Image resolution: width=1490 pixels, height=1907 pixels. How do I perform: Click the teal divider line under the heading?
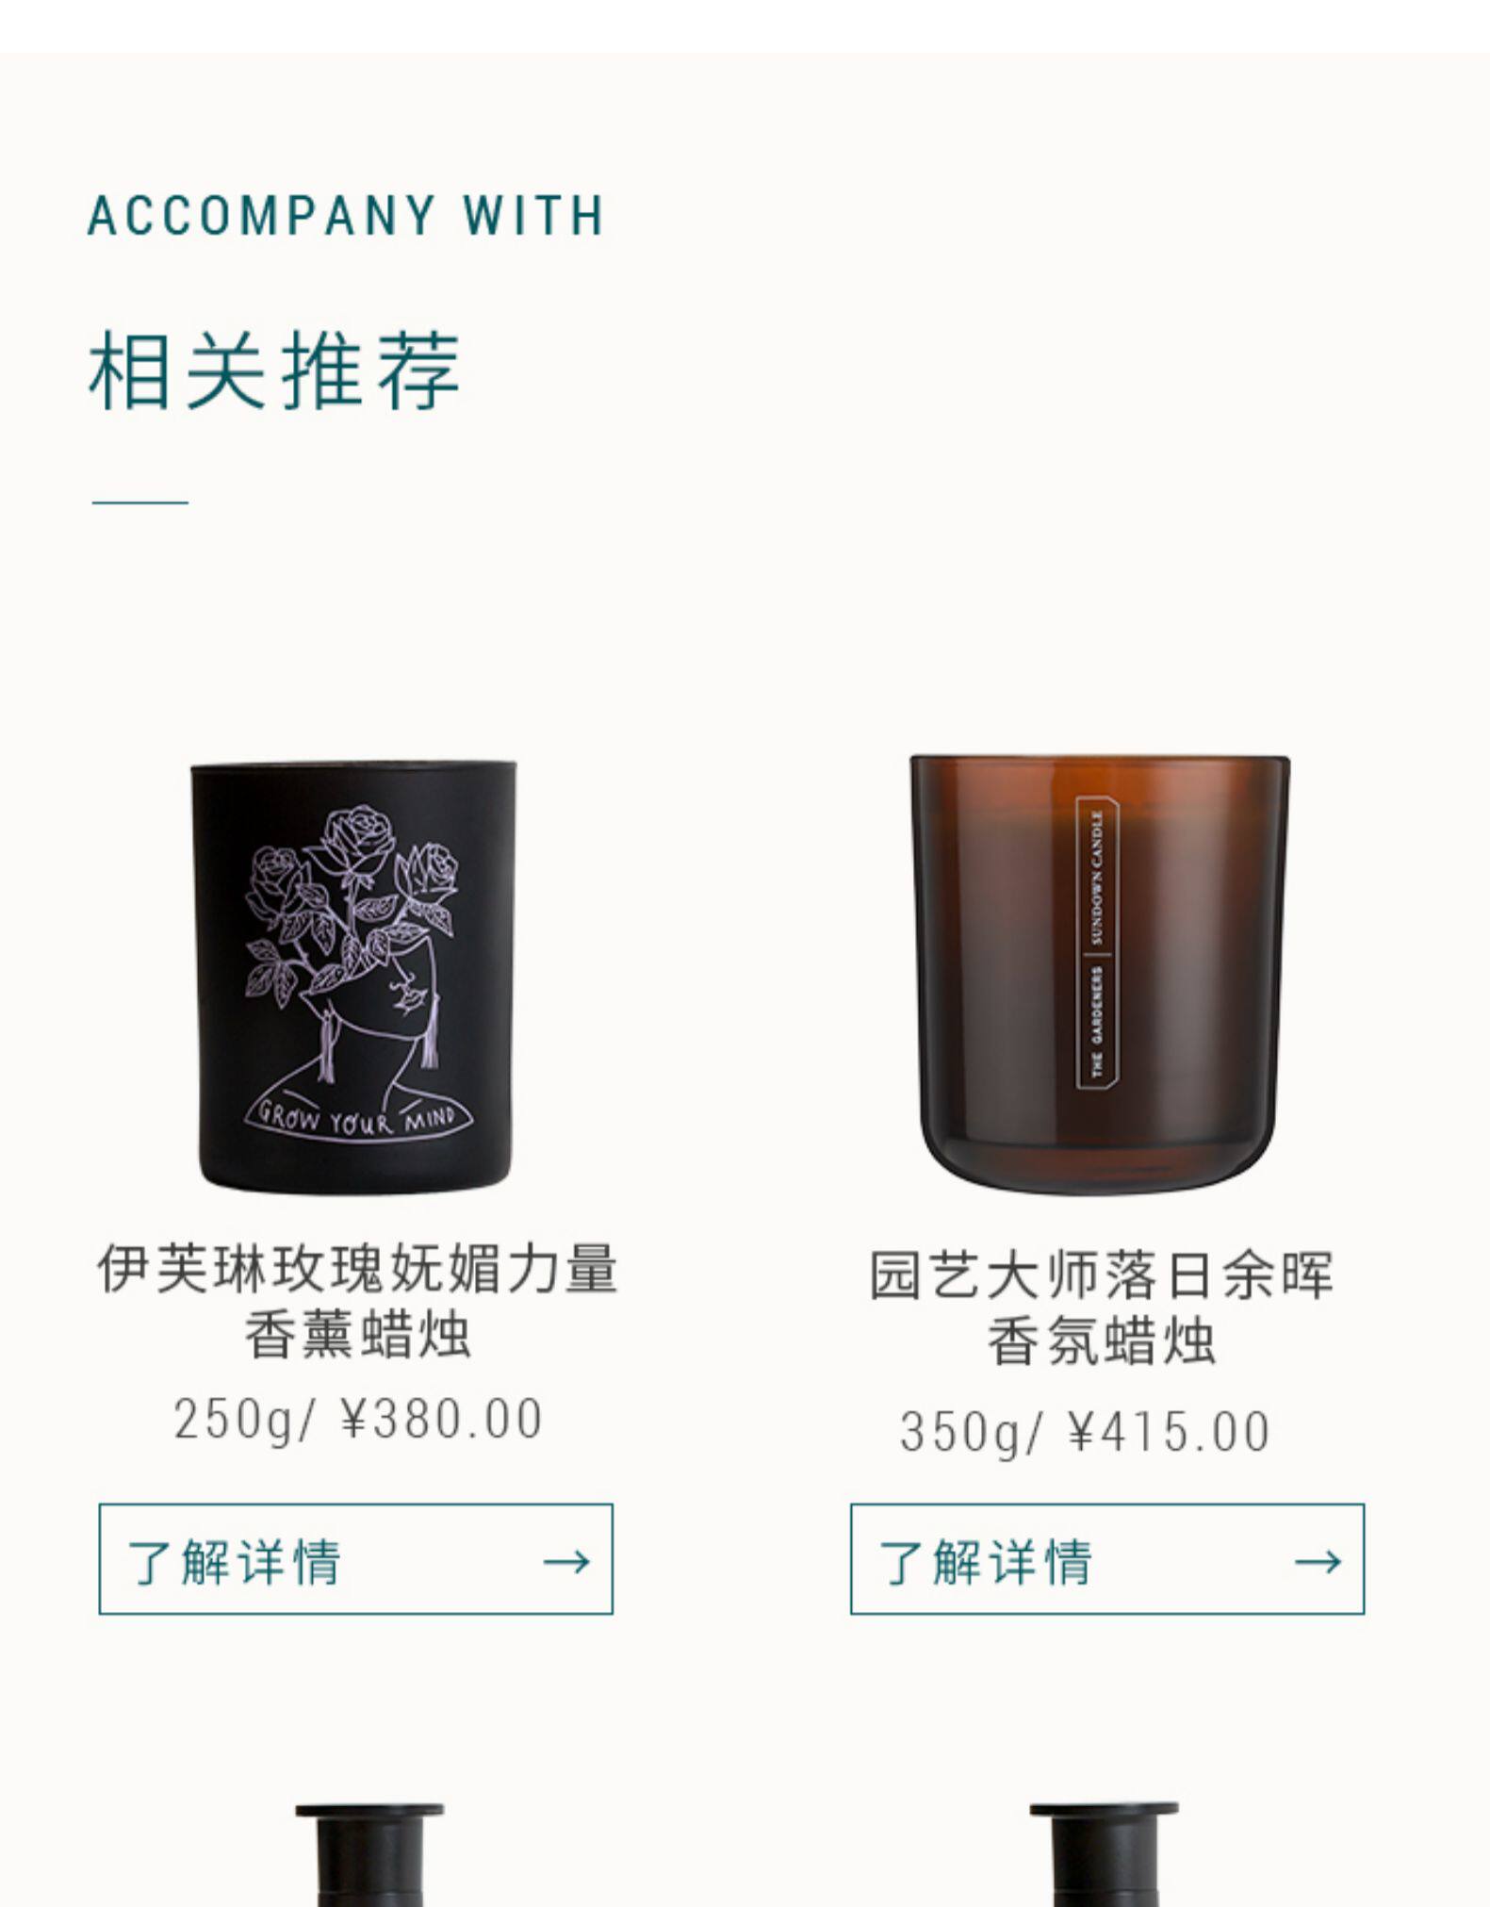(140, 502)
